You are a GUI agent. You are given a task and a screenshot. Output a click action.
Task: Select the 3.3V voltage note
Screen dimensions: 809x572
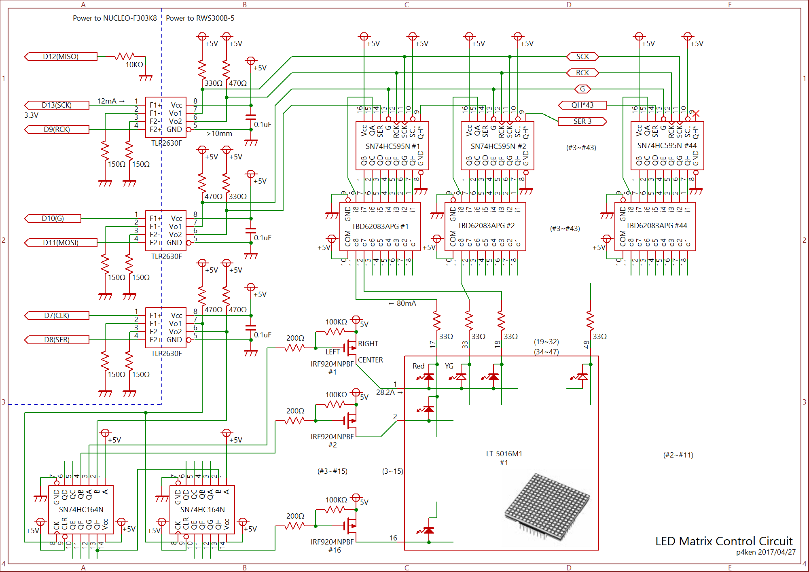[x=31, y=115]
